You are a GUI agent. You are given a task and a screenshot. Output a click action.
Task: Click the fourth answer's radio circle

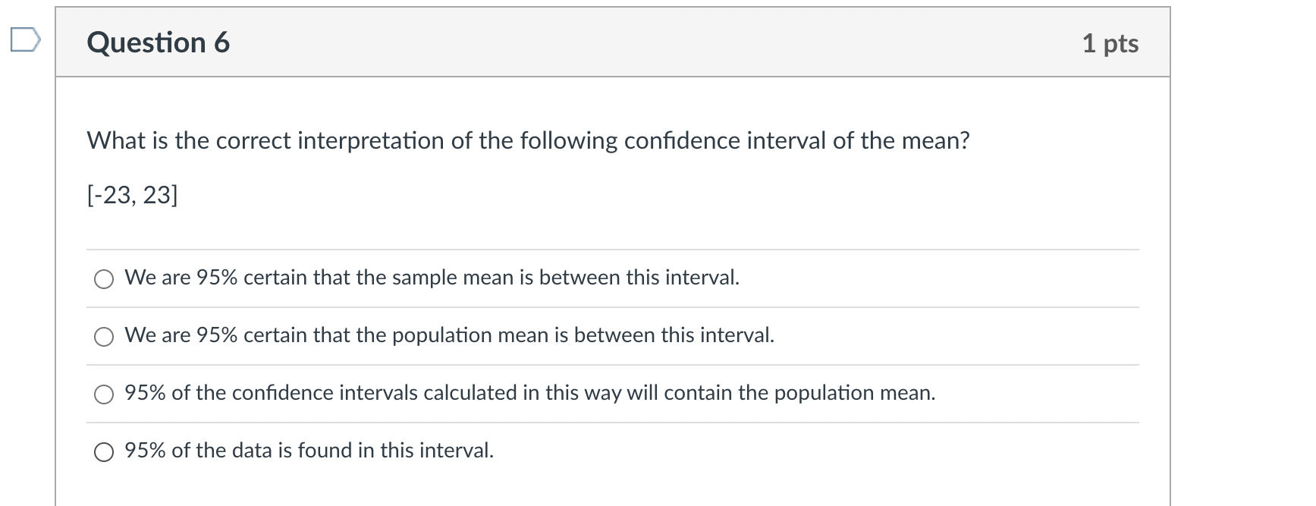point(103,451)
